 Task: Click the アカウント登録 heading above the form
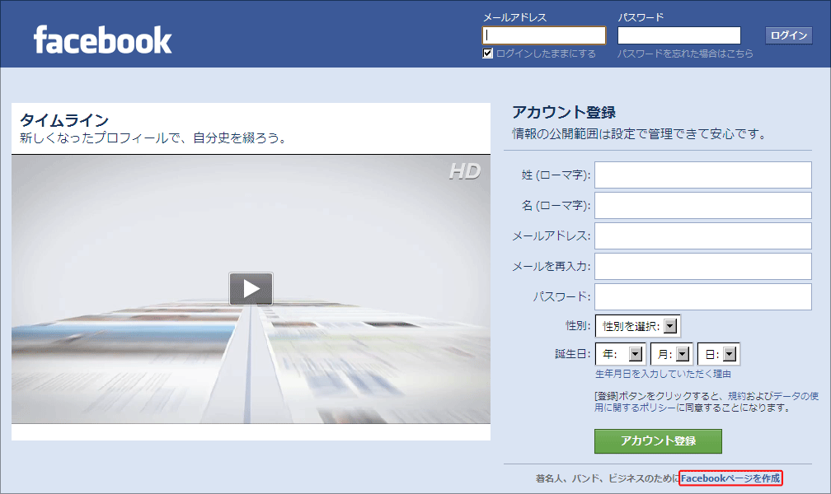coord(564,112)
